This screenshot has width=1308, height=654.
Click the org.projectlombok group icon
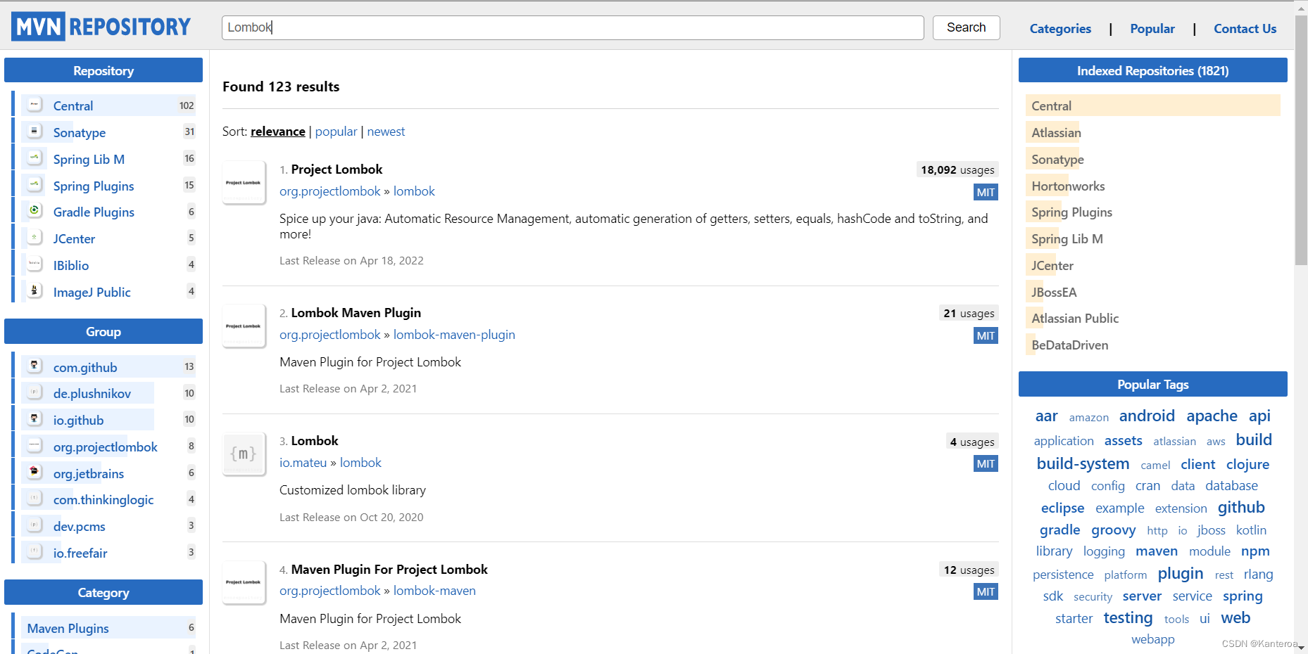click(34, 446)
